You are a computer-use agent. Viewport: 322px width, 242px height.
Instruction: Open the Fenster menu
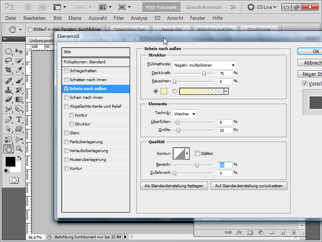198,18
